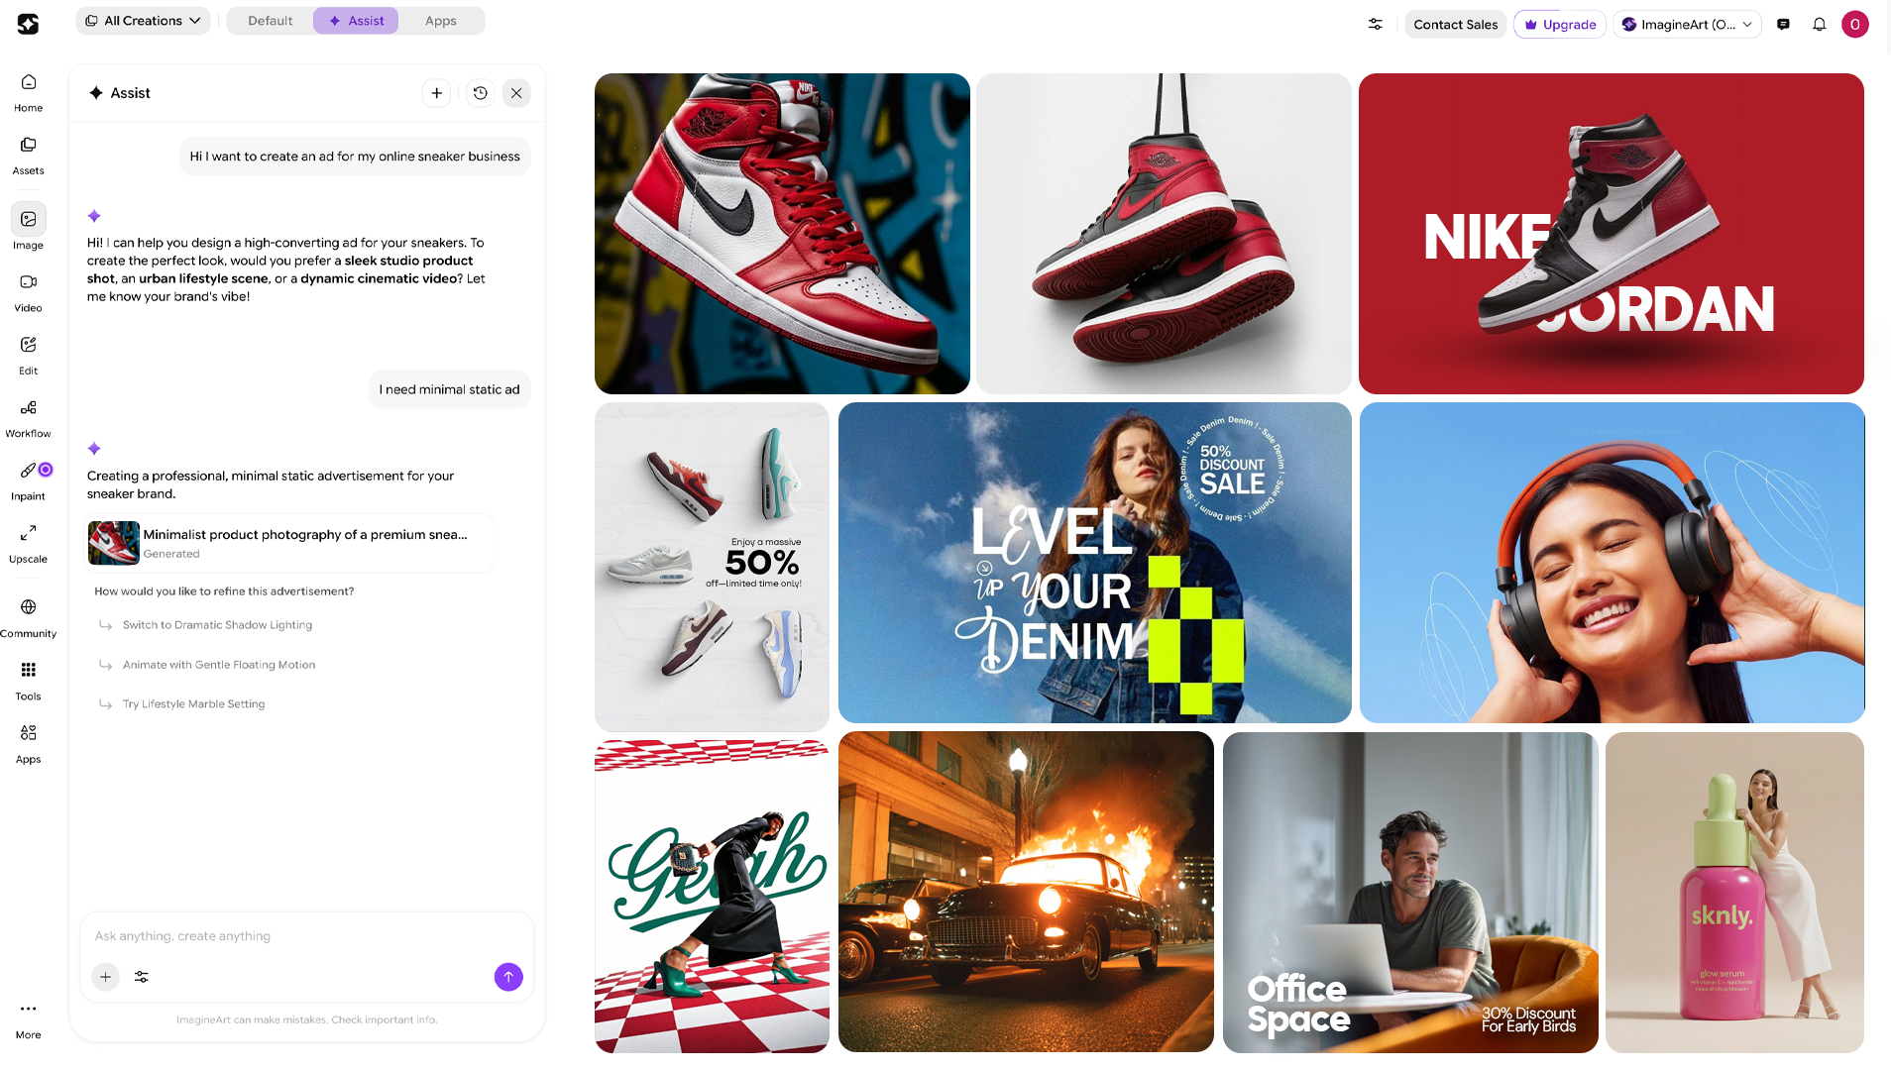Open the Home sidebar icon
Screen dimensions: 1891x1070
click(x=28, y=92)
